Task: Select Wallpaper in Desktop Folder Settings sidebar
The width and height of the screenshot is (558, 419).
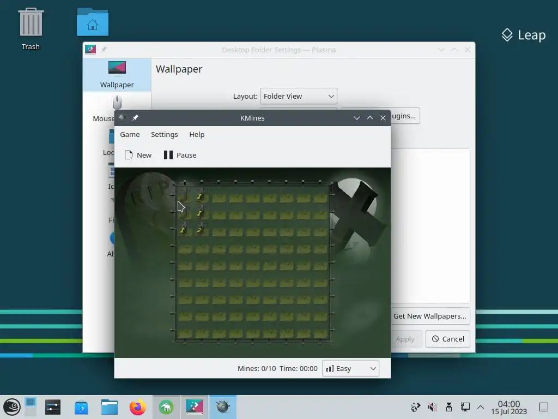Action: click(117, 75)
